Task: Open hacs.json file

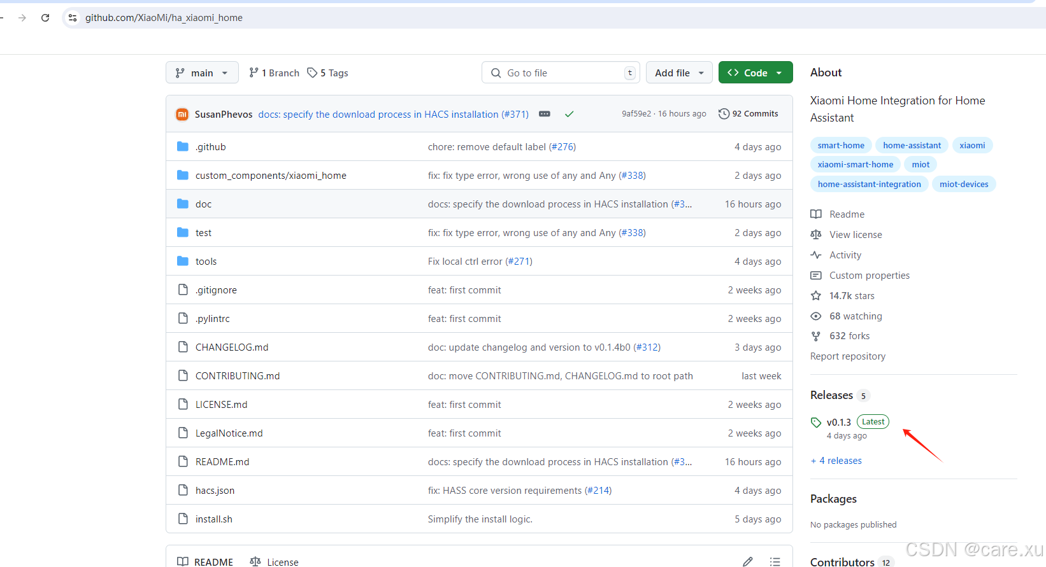Action: coord(215,490)
